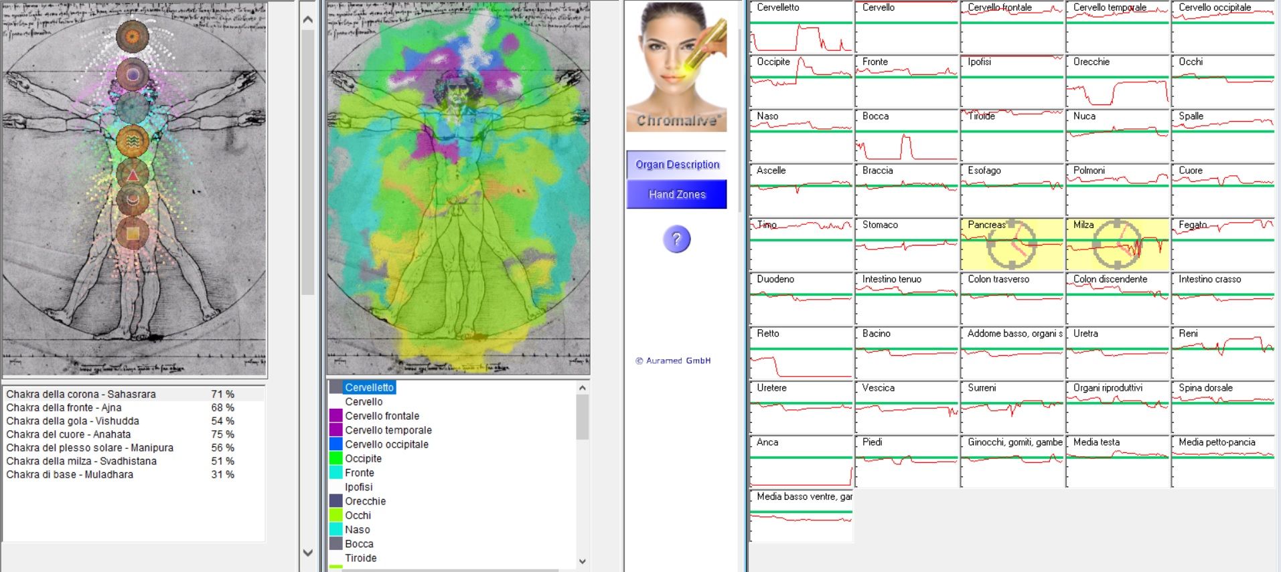The image size is (1281, 572).
Task: Open the Cuore graph tile
Action: (1222, 190)
